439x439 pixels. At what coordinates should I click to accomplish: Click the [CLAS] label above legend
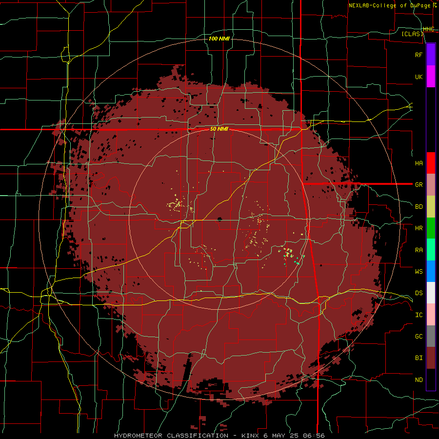click(x=412, y=34)
